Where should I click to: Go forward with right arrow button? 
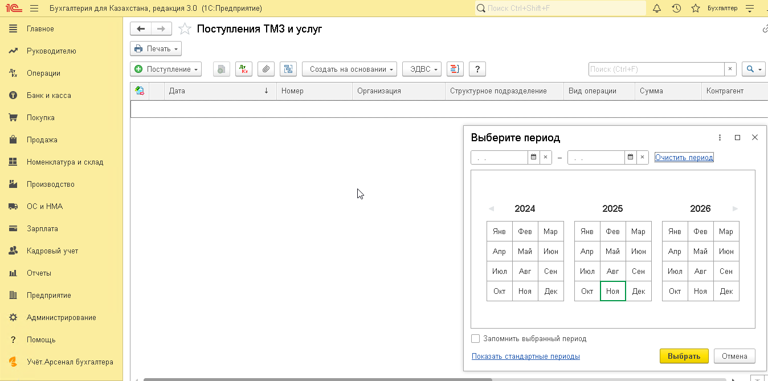point(161,29)
